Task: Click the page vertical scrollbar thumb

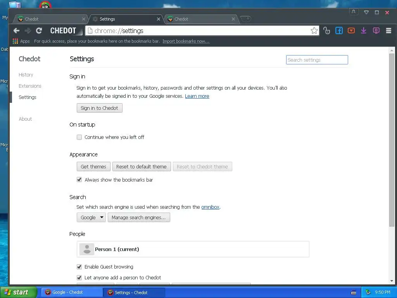Action: (392, 140)
